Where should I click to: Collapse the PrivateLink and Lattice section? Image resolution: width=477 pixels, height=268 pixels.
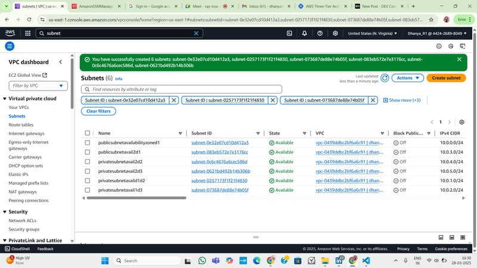5,241
